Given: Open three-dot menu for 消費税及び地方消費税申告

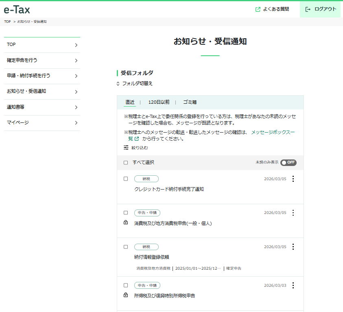Looking at the screenshot, I should tap(293, 213).
